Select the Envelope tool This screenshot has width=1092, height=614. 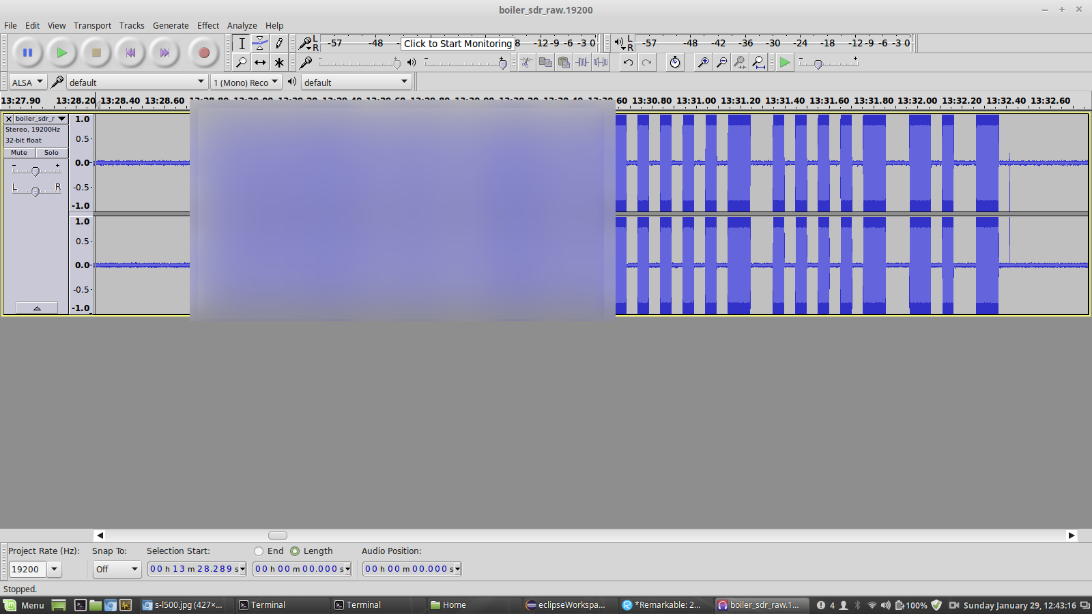[x=260, y=44]
